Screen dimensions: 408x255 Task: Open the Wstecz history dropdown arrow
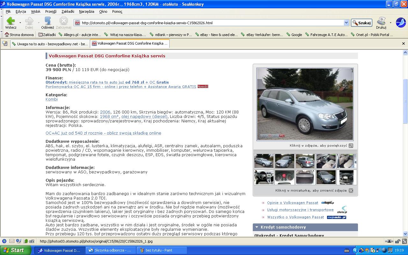pyautogui.click(x=20, y=23)
